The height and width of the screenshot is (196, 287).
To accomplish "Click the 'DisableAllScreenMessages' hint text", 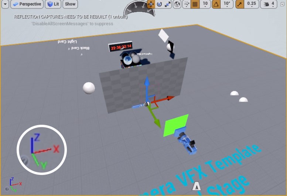I will [72, 24].
